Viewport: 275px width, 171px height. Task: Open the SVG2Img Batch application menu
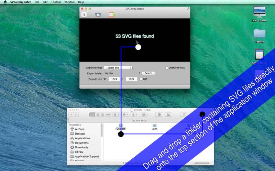[21, 2]
